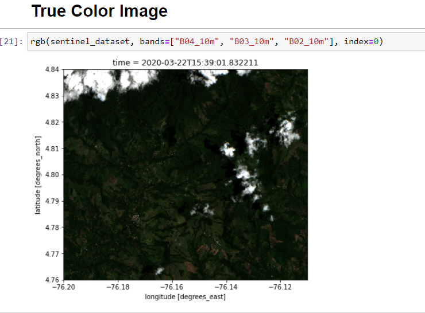
Task: Click the -76.14 longitude tick label
Action: (226, 287)
